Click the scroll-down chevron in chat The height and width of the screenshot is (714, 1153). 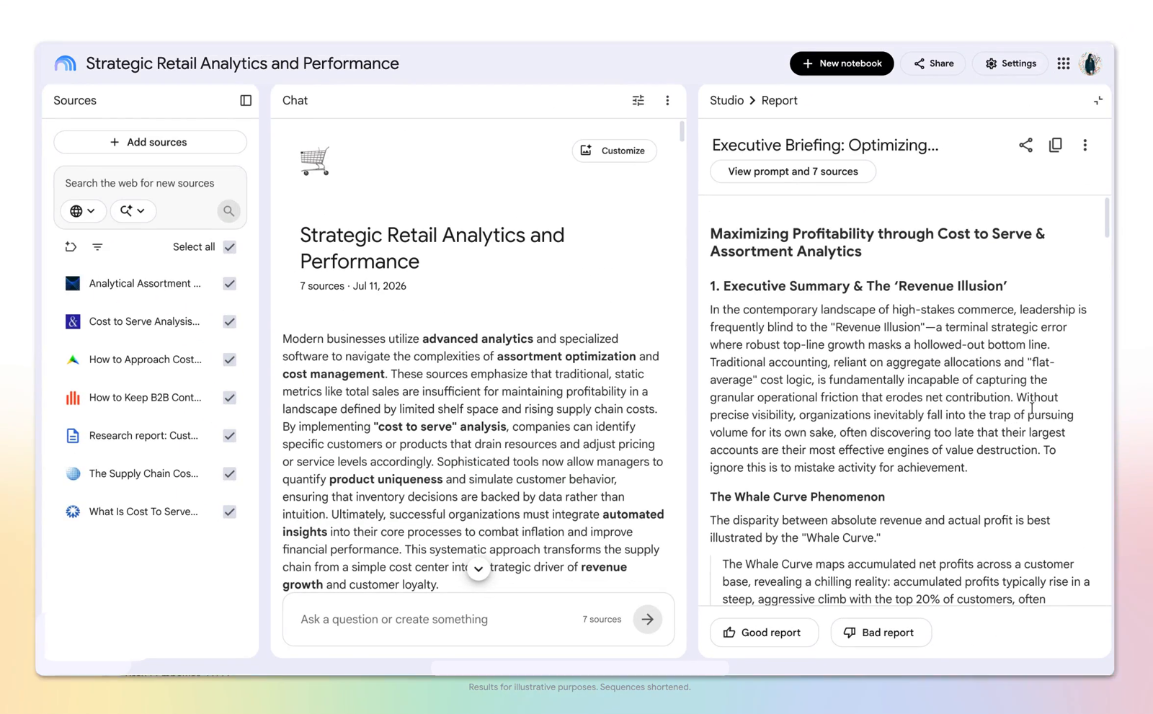[x=478, y=569]
